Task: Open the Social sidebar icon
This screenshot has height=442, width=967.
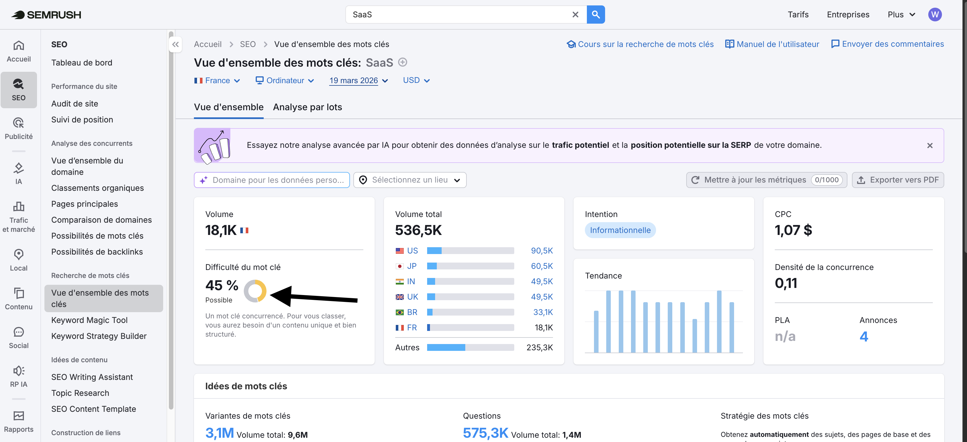Action: [19, 337]
